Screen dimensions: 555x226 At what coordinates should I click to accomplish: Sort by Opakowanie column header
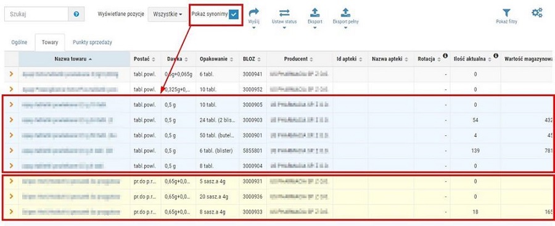(x=217, y=59)
